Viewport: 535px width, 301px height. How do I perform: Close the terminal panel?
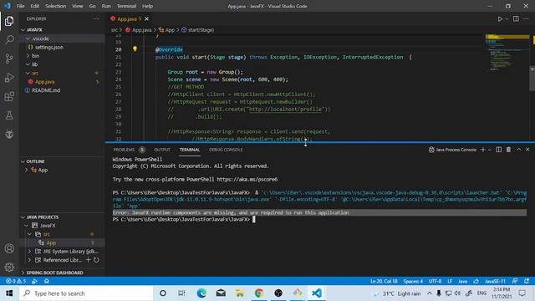pyautogui.click(x=527, y=150)
